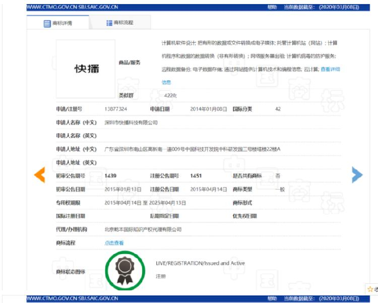Open the 查看详细信息 link
This screenshot has width=378, height=303.
[330, 69]
